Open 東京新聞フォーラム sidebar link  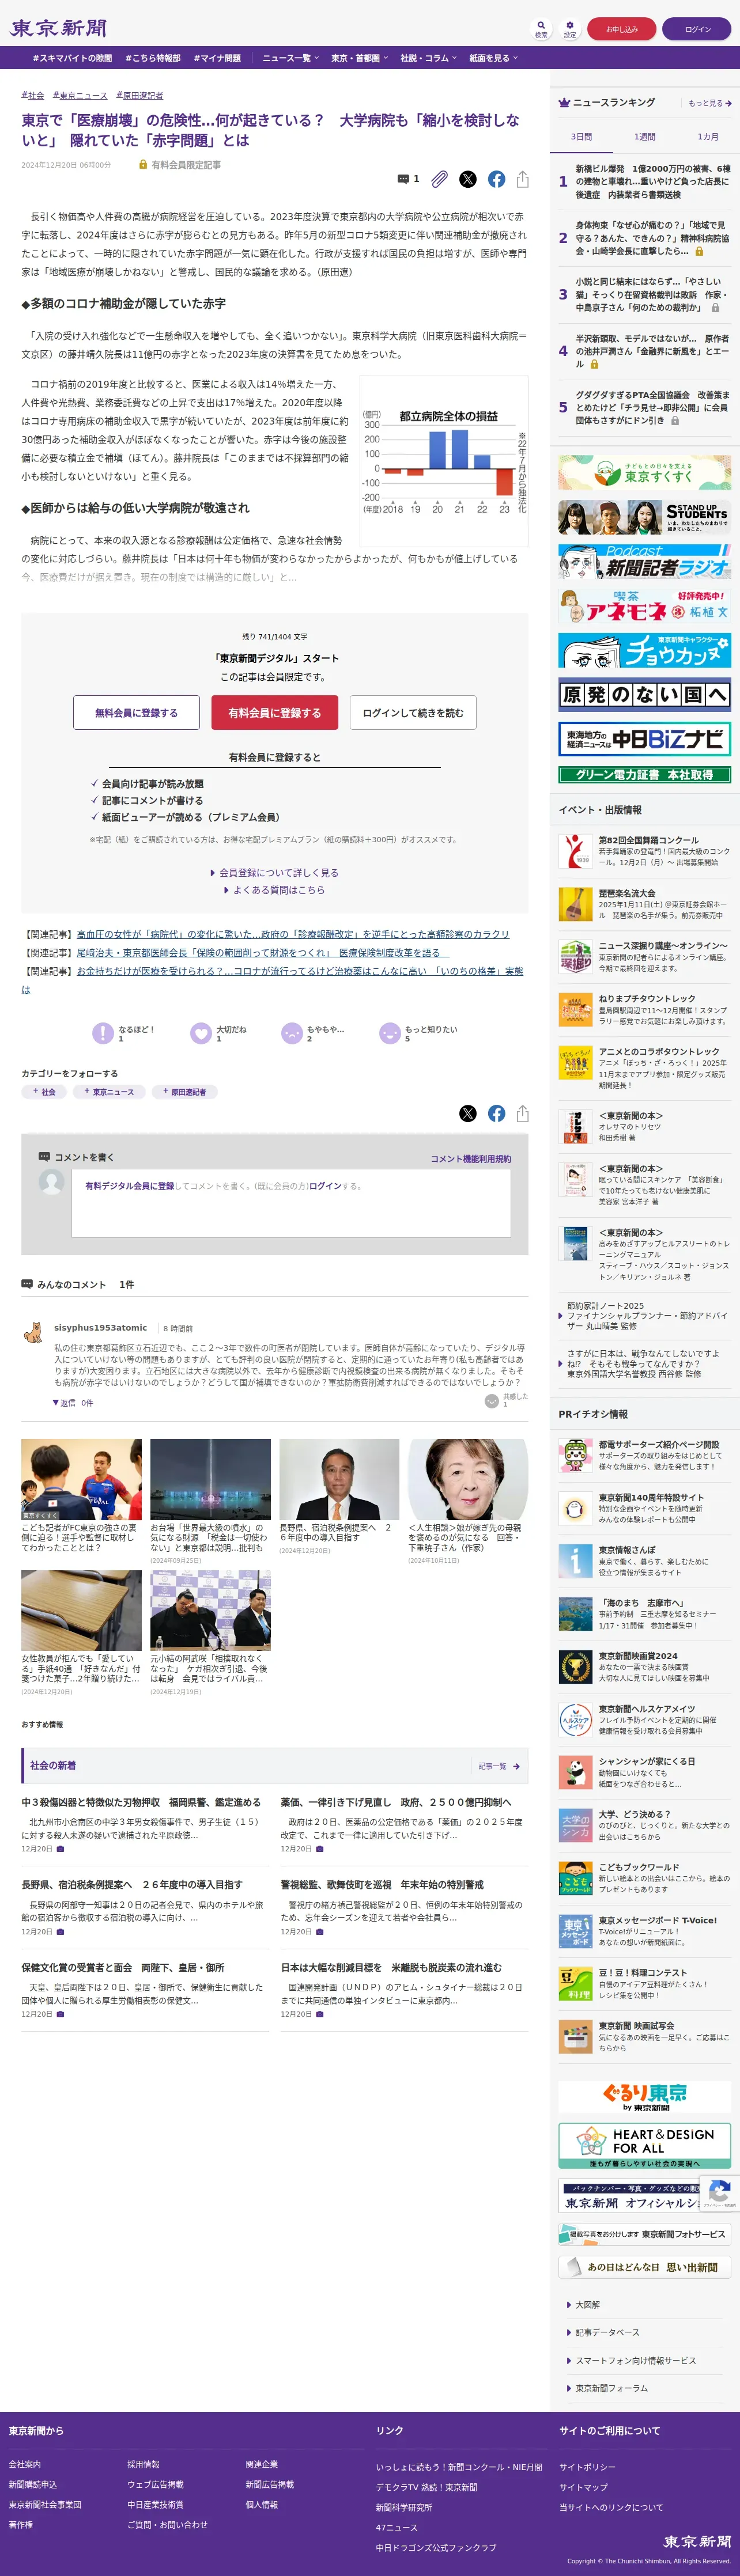pos(611,2388)
